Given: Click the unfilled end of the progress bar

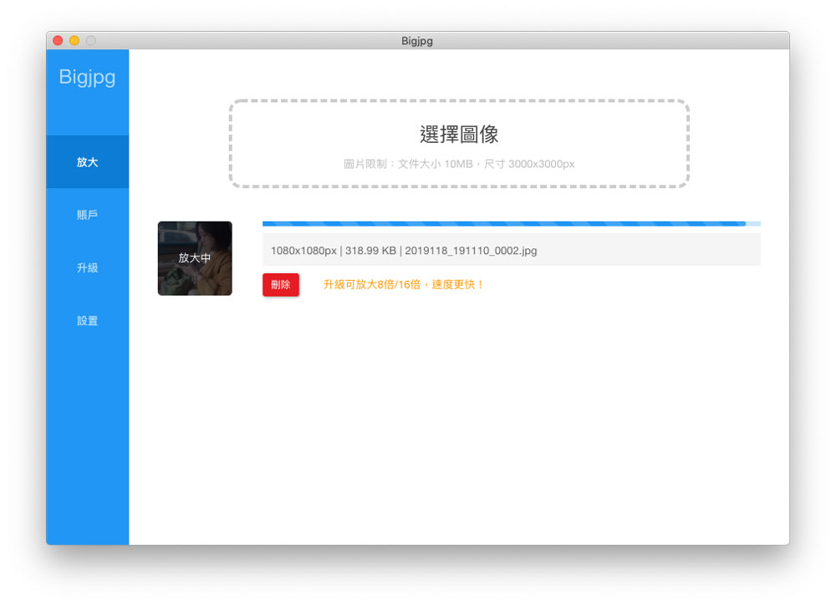Looking at the screenshot, I should pyautogui.click(x=753, y=224).
